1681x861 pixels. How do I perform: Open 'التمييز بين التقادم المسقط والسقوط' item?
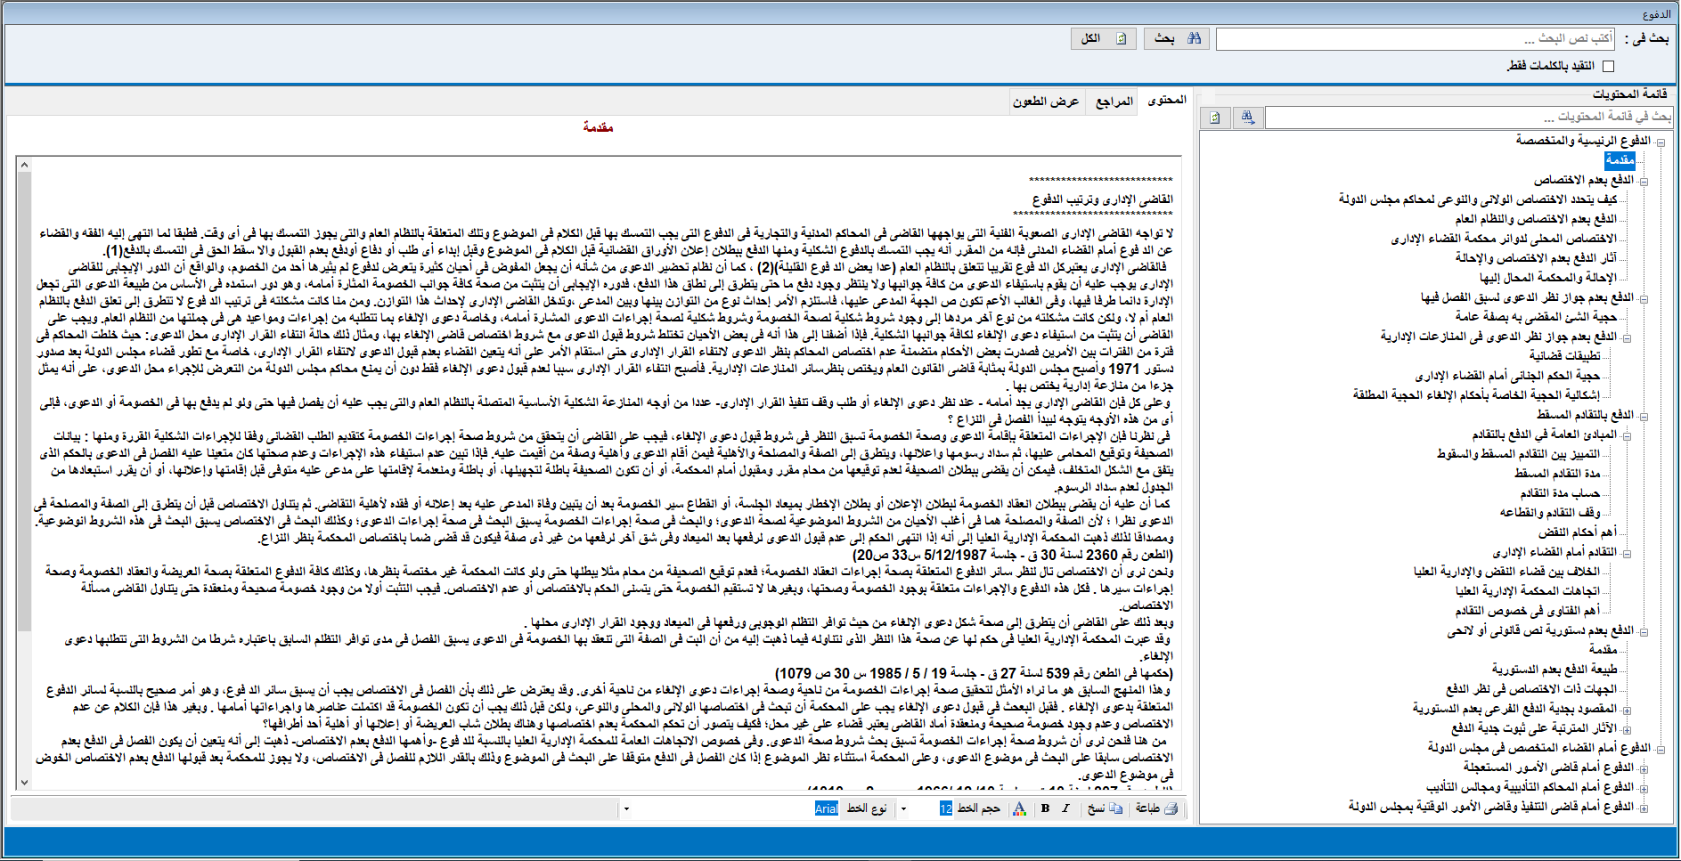click(1518, 454)
